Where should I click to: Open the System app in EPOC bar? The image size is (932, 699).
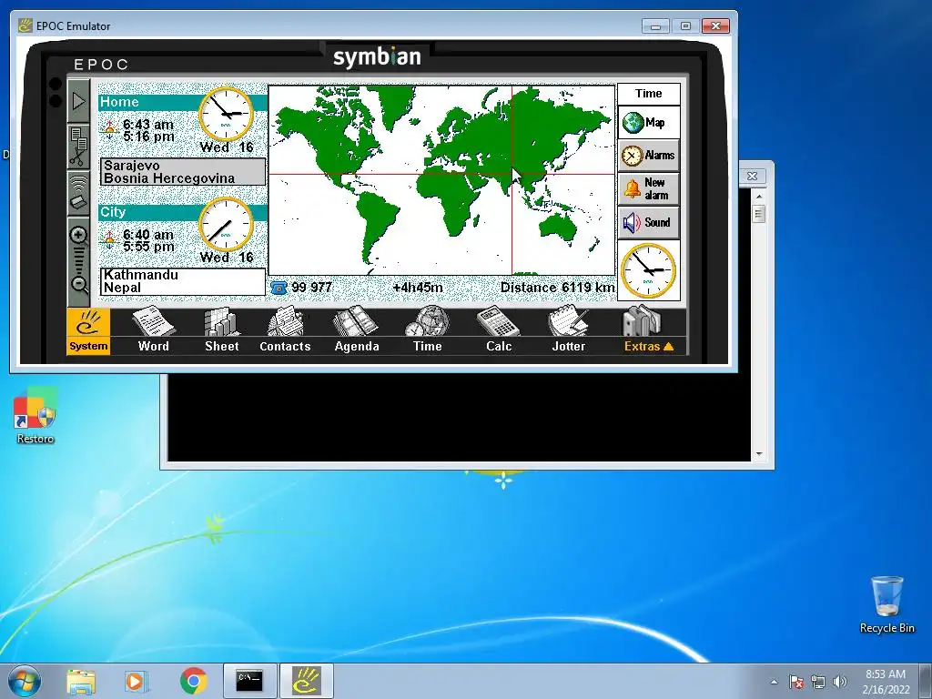[88, 331]
